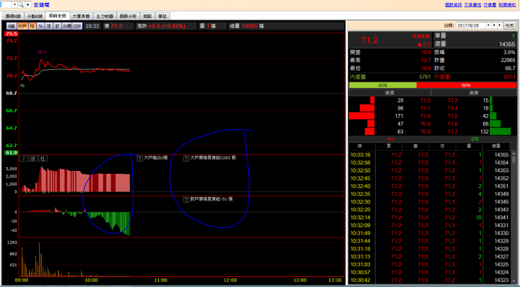Toggle the % percent scale button

[40, 26]
